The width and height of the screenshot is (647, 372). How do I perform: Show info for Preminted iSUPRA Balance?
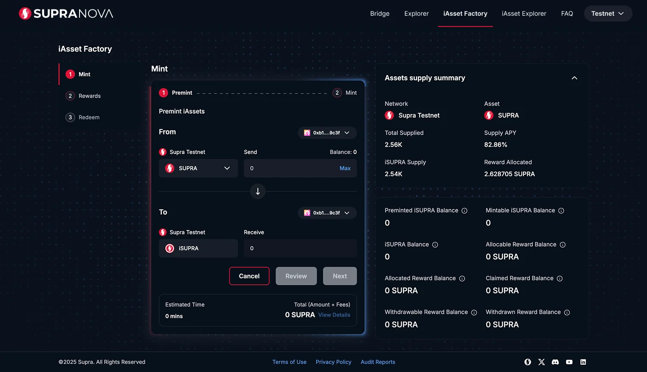coord(465,211)
